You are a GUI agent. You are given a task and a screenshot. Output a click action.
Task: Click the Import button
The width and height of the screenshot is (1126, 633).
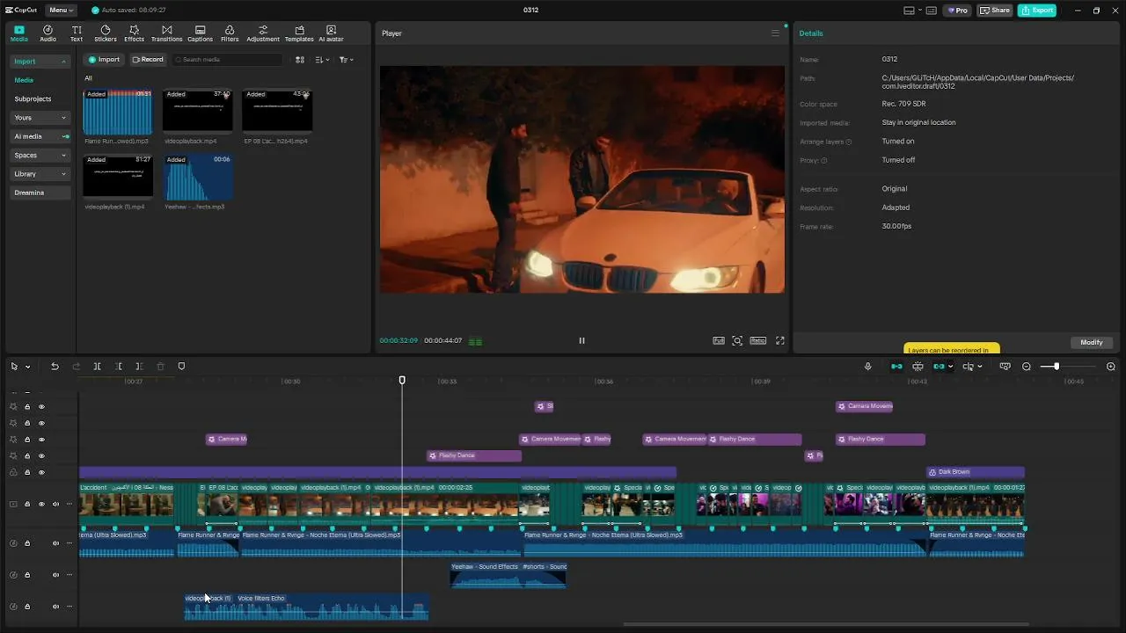pyautogui.click(x=104, y=60)
